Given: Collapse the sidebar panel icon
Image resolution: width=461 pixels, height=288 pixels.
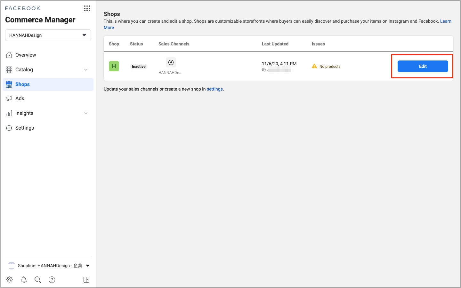Looking at the screenshot, I should (x=86, y=280).
